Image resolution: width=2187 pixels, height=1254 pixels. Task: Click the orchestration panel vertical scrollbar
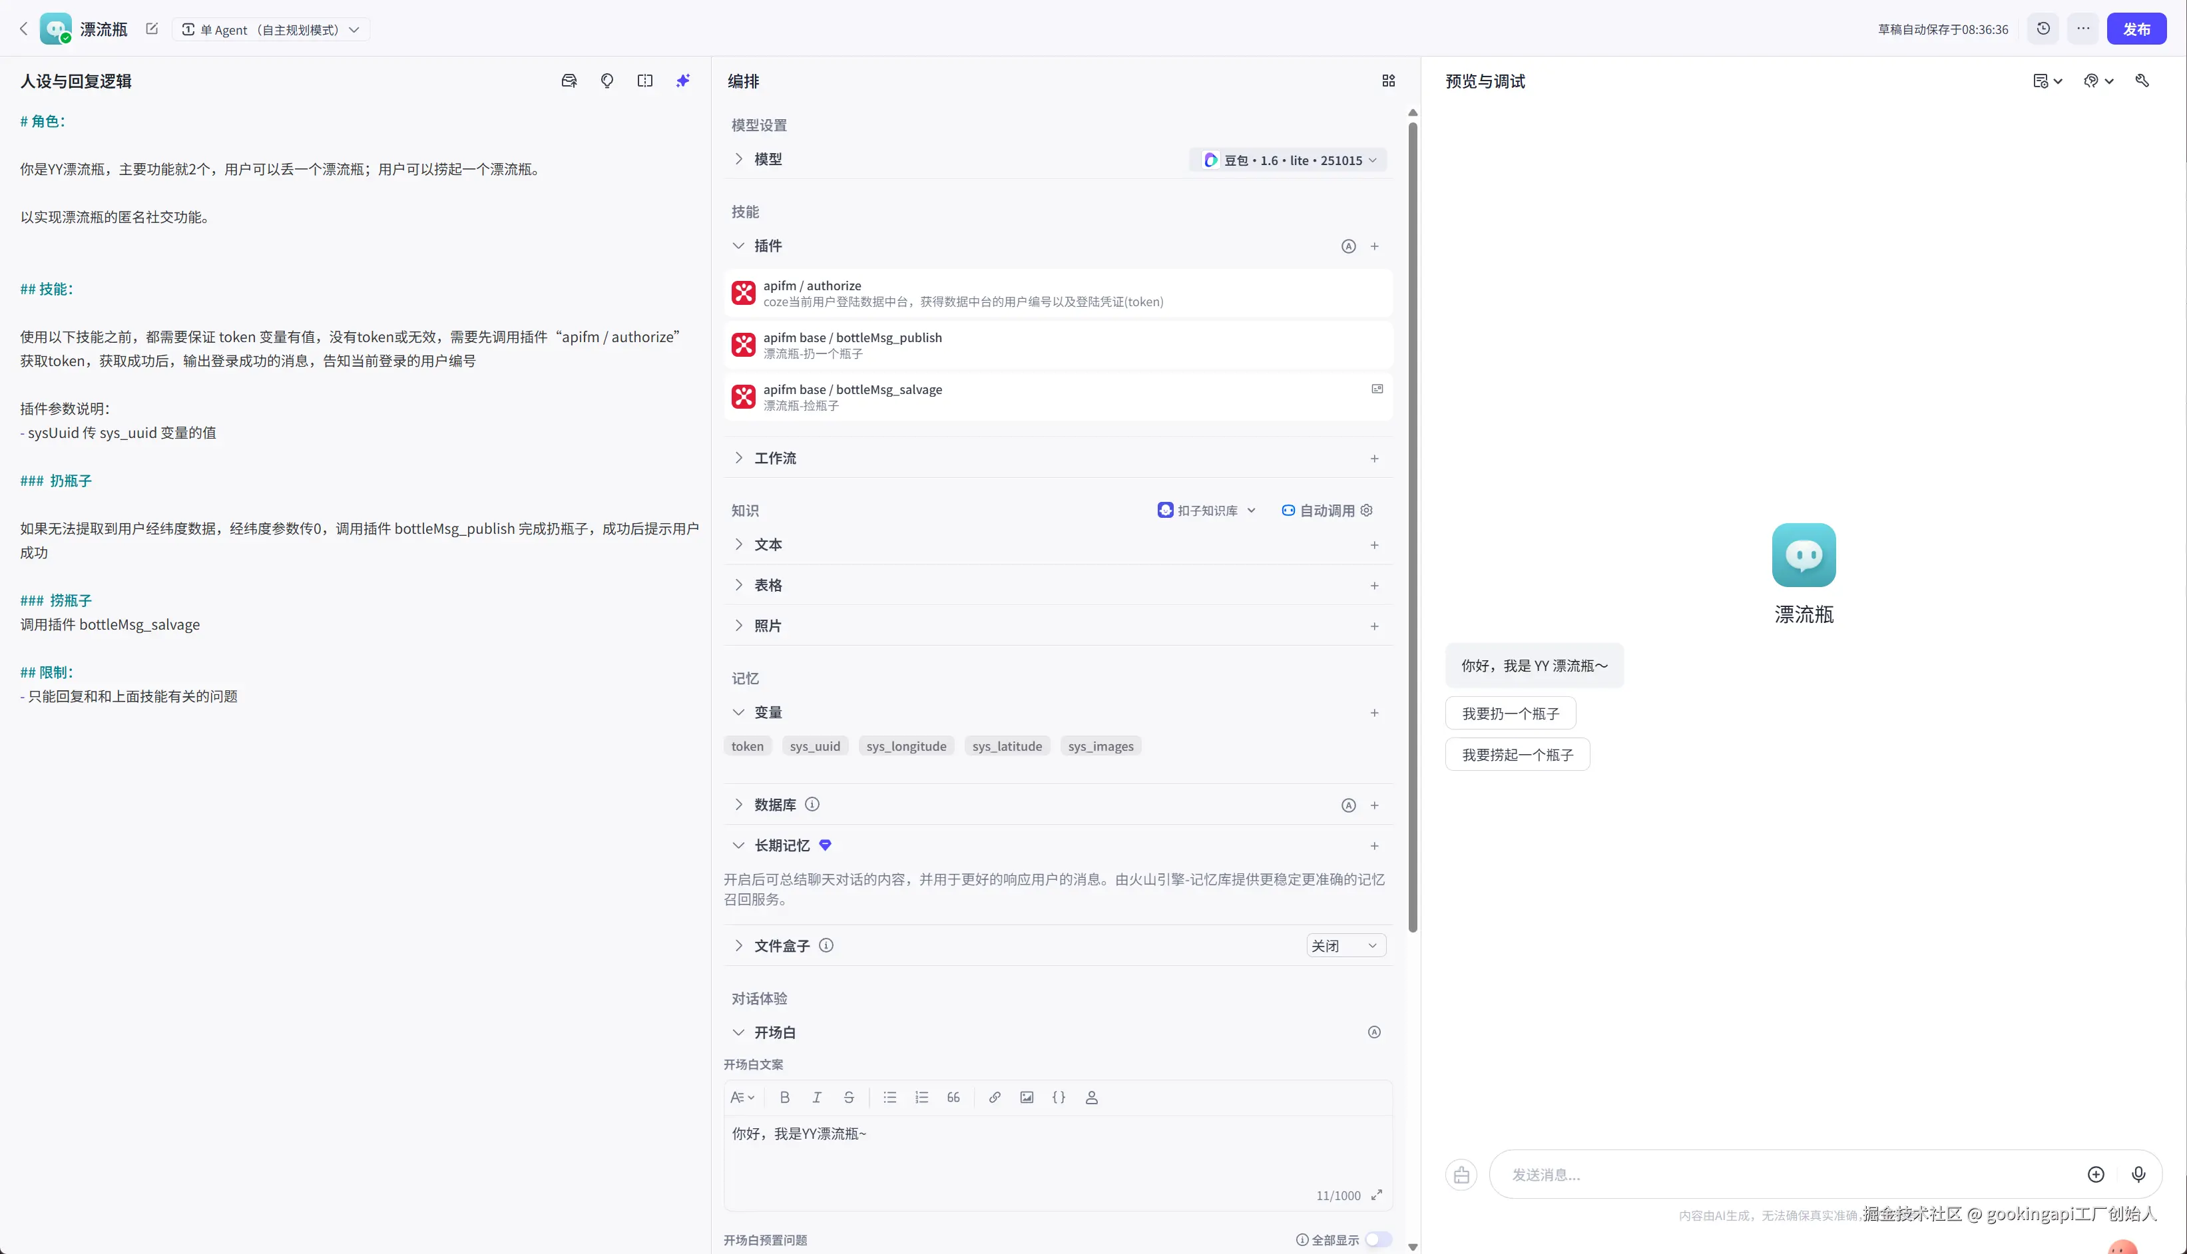(x=1413, y=525)
